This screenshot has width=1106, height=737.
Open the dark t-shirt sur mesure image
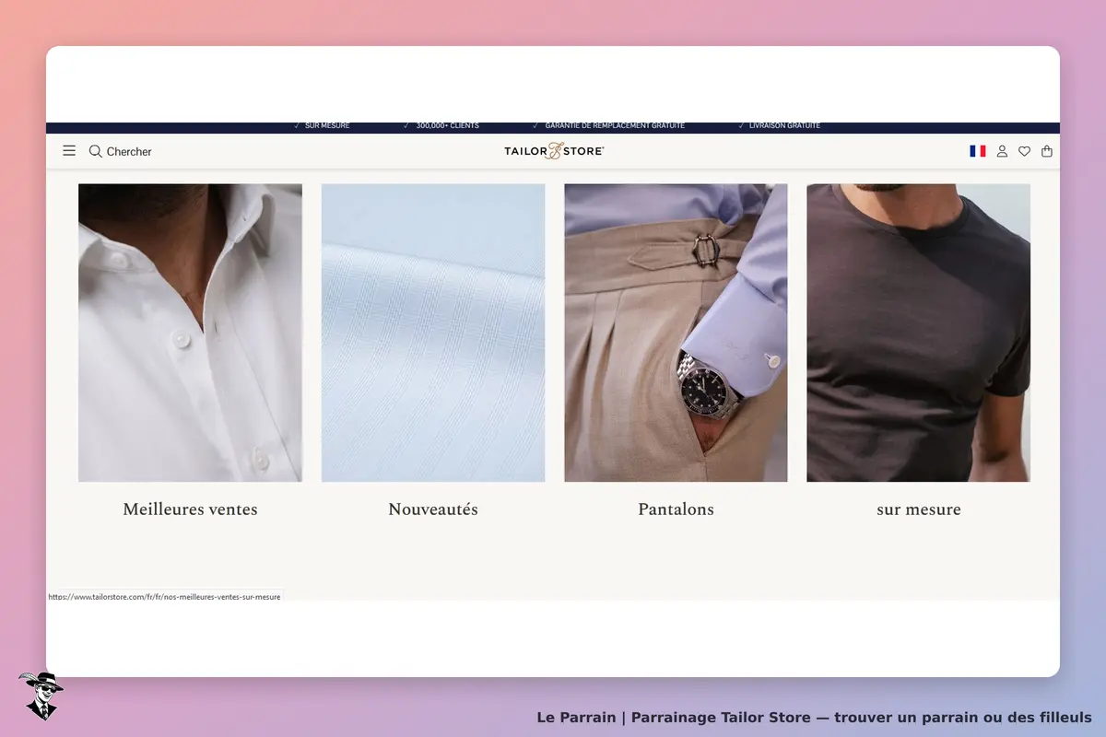pos(919,333)
